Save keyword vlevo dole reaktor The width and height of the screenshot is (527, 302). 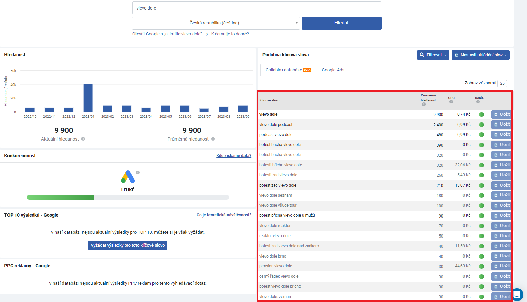pyautogui.click(x=502, y=226)
